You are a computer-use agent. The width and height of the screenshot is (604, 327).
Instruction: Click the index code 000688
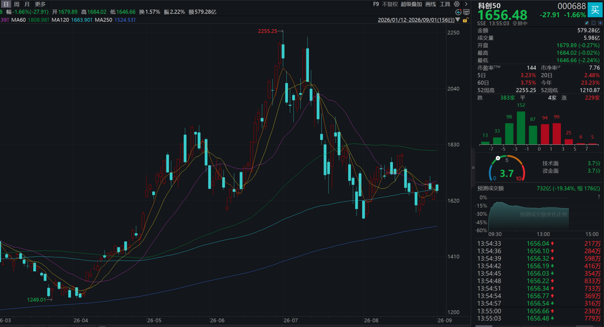572,6
